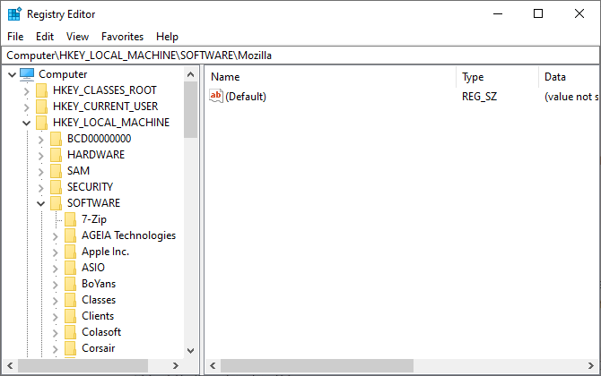This screenshot has width=601, height=376.
Task: Collapse the HKEY_LOCAL_MACHINE branch
Action: (x=26, y=123)
